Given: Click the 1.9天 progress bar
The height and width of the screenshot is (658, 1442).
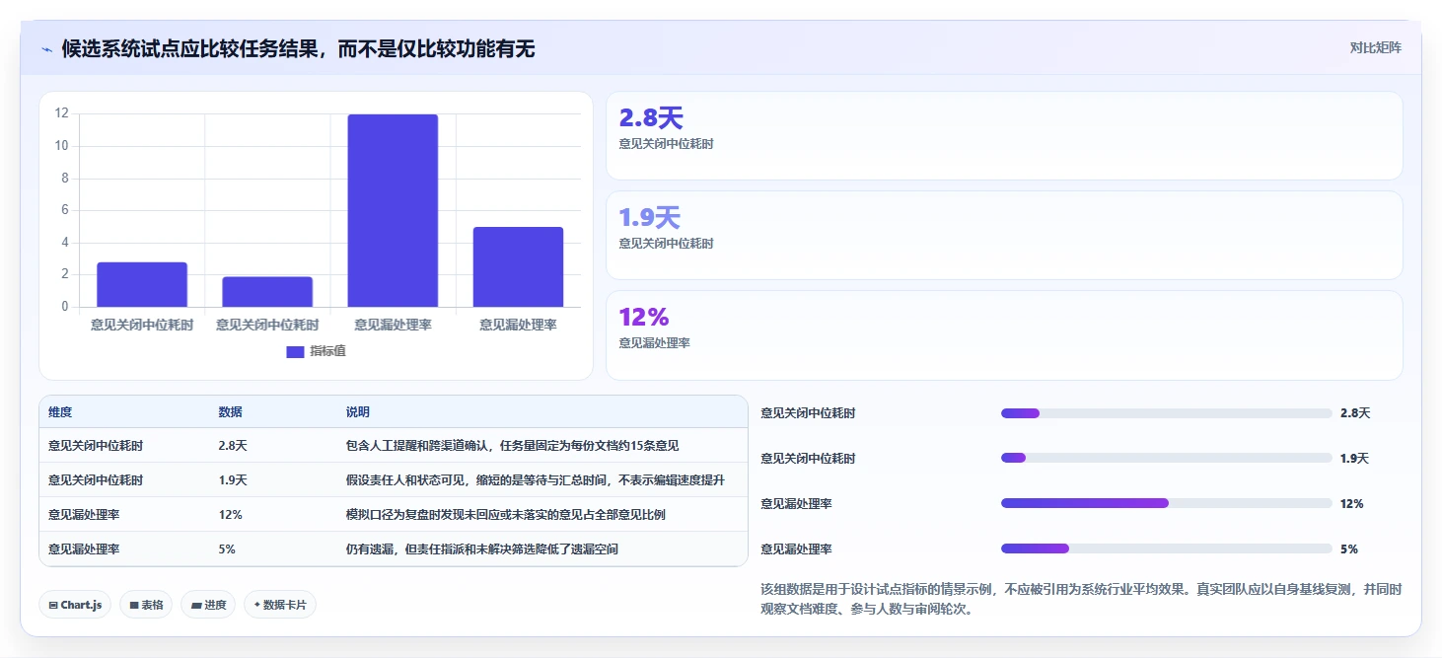Looking at the screenshot, I should point(1166,458).
